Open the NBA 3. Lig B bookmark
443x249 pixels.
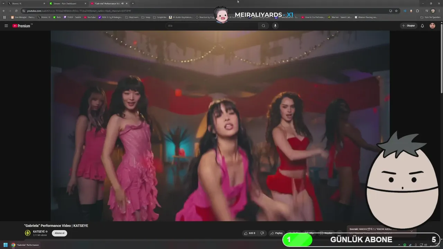click(110, 17)
